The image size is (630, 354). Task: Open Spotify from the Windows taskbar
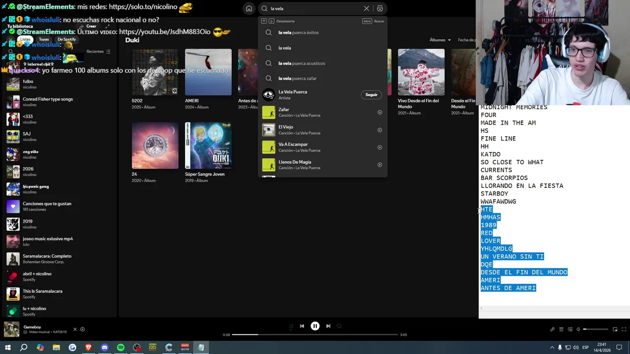pyautogui.click(x=121, y=348)
